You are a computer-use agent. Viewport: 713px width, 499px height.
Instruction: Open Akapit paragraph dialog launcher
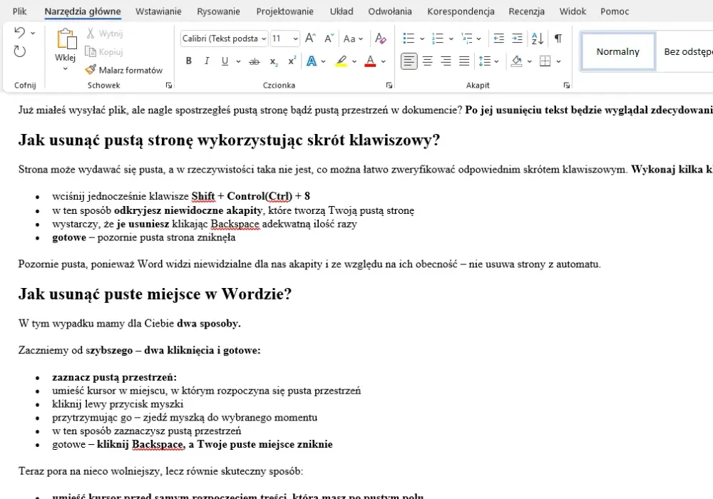click(x=567, y=85)
